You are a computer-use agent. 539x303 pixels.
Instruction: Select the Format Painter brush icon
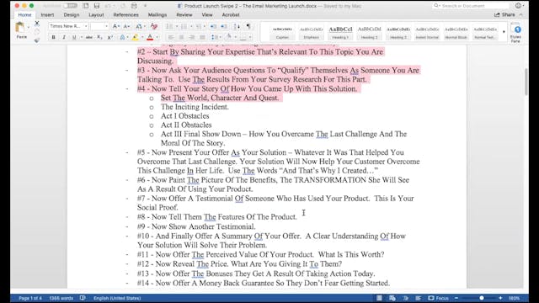click(37, 40)
